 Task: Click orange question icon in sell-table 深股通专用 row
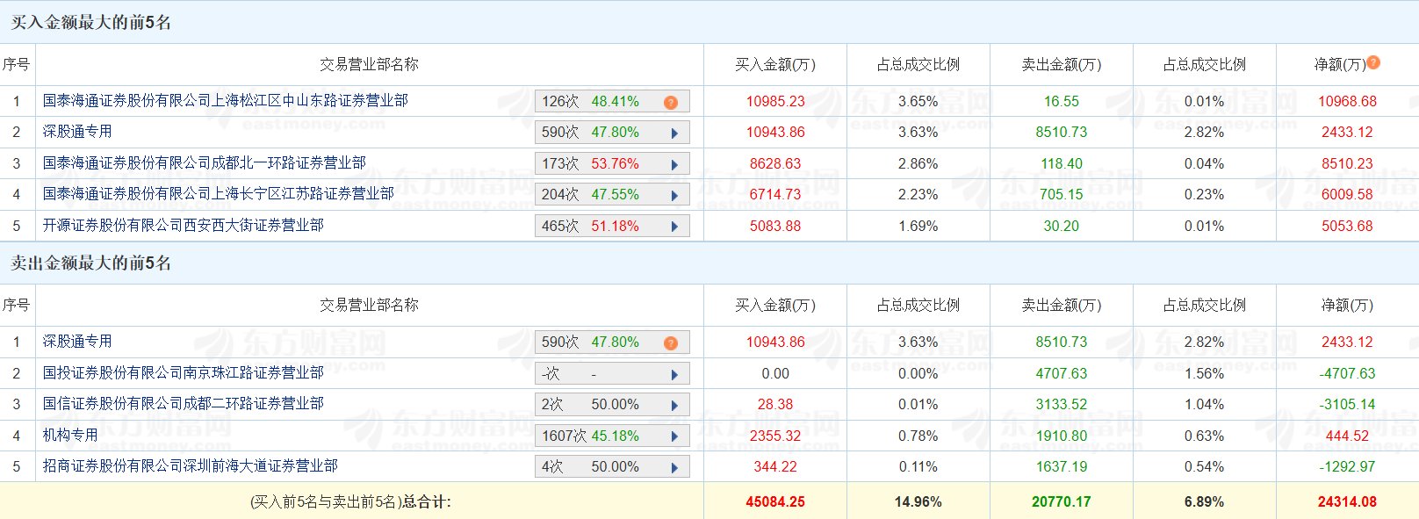671,343
